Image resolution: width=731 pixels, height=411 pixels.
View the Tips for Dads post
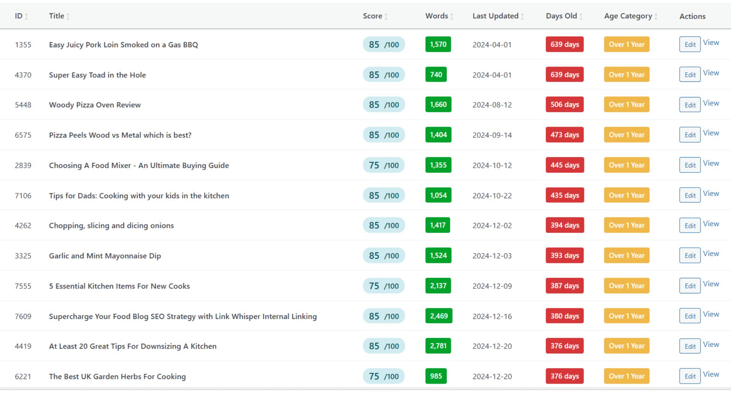[711, 193]
